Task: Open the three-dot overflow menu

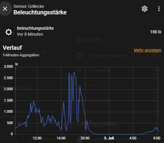Action: click(159, 9)
